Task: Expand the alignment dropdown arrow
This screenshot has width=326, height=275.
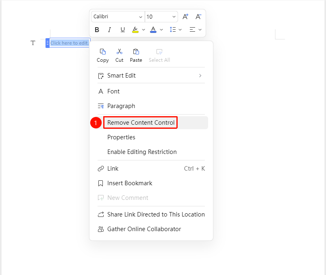Action: point(200,30)
